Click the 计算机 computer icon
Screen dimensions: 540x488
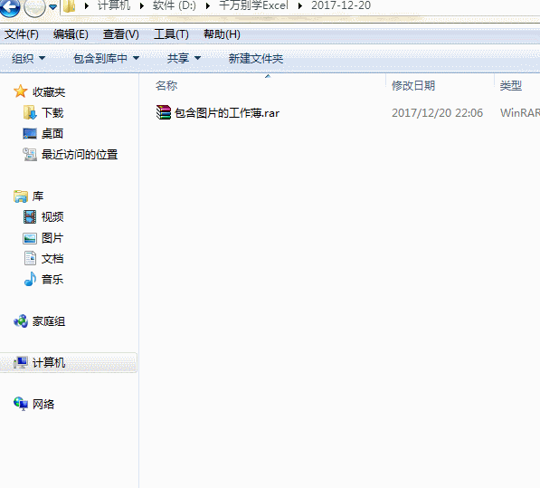[x=20, y=362]
